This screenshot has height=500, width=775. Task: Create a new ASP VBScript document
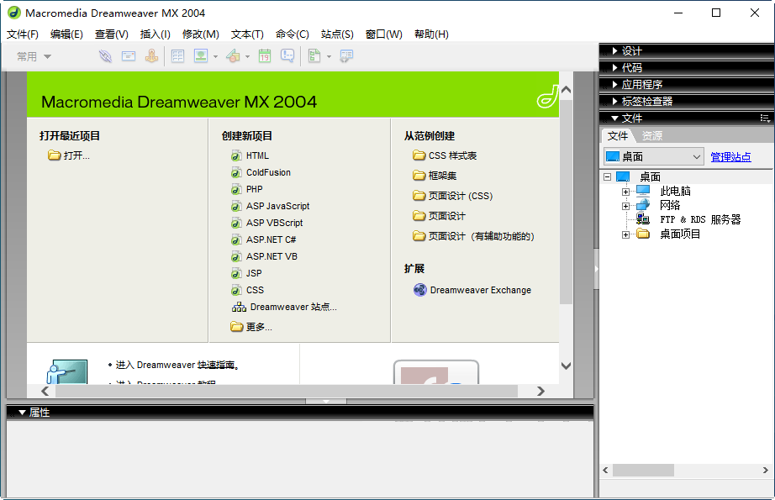point(267,223)
